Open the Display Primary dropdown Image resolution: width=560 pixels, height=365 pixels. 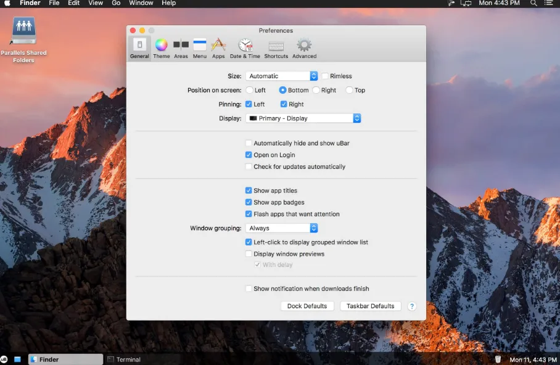click(303, 118)
